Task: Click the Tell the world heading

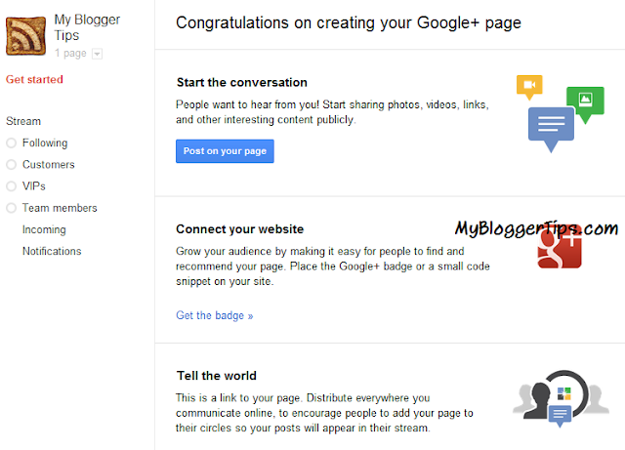Action: pyautogui.click(x=217, y=376)
